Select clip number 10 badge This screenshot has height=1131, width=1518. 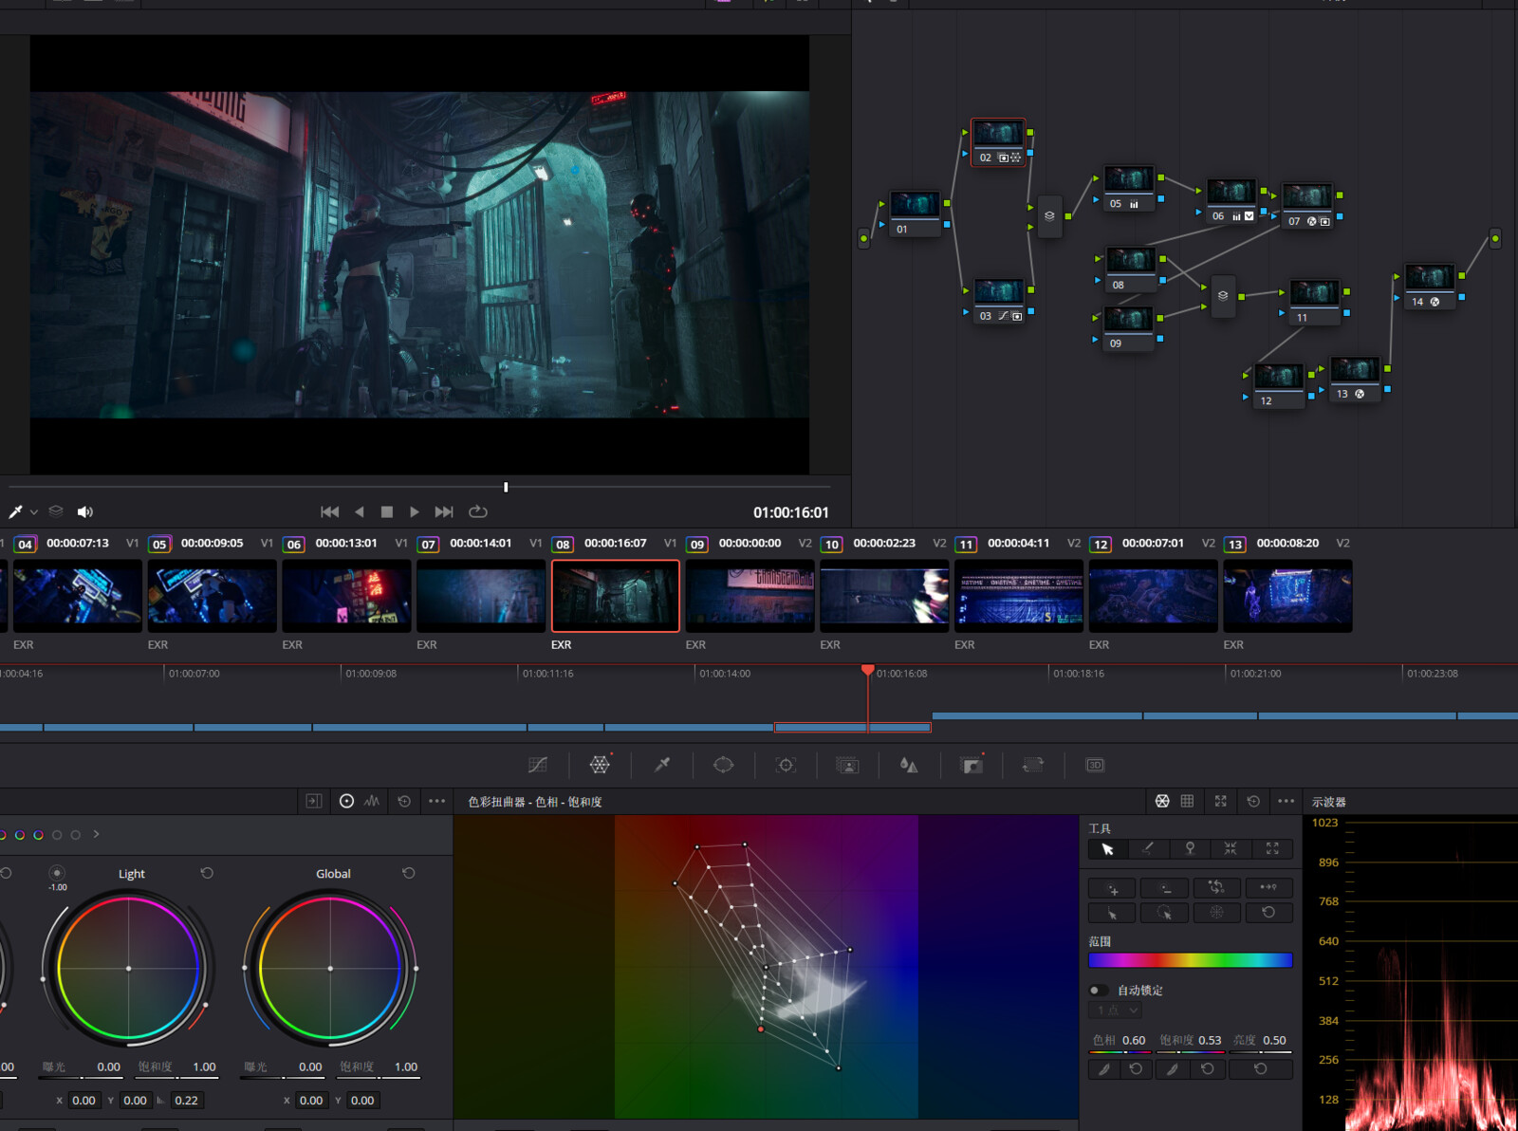pyautogui.click(x=831, y=545)
